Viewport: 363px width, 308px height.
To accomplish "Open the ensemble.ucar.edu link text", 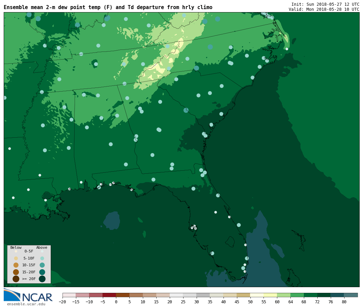I will tap(26, 304).
